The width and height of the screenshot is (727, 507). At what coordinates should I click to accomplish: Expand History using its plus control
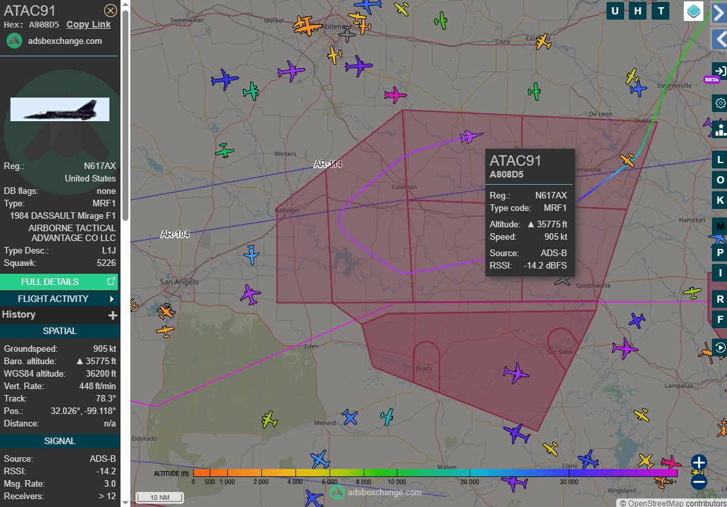pyautogui.click(x=113, y=314)
